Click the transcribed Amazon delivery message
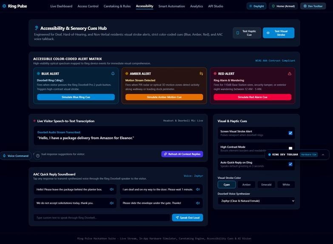The image size is (333, 244). pyautogui.click(x=85, y=138)
